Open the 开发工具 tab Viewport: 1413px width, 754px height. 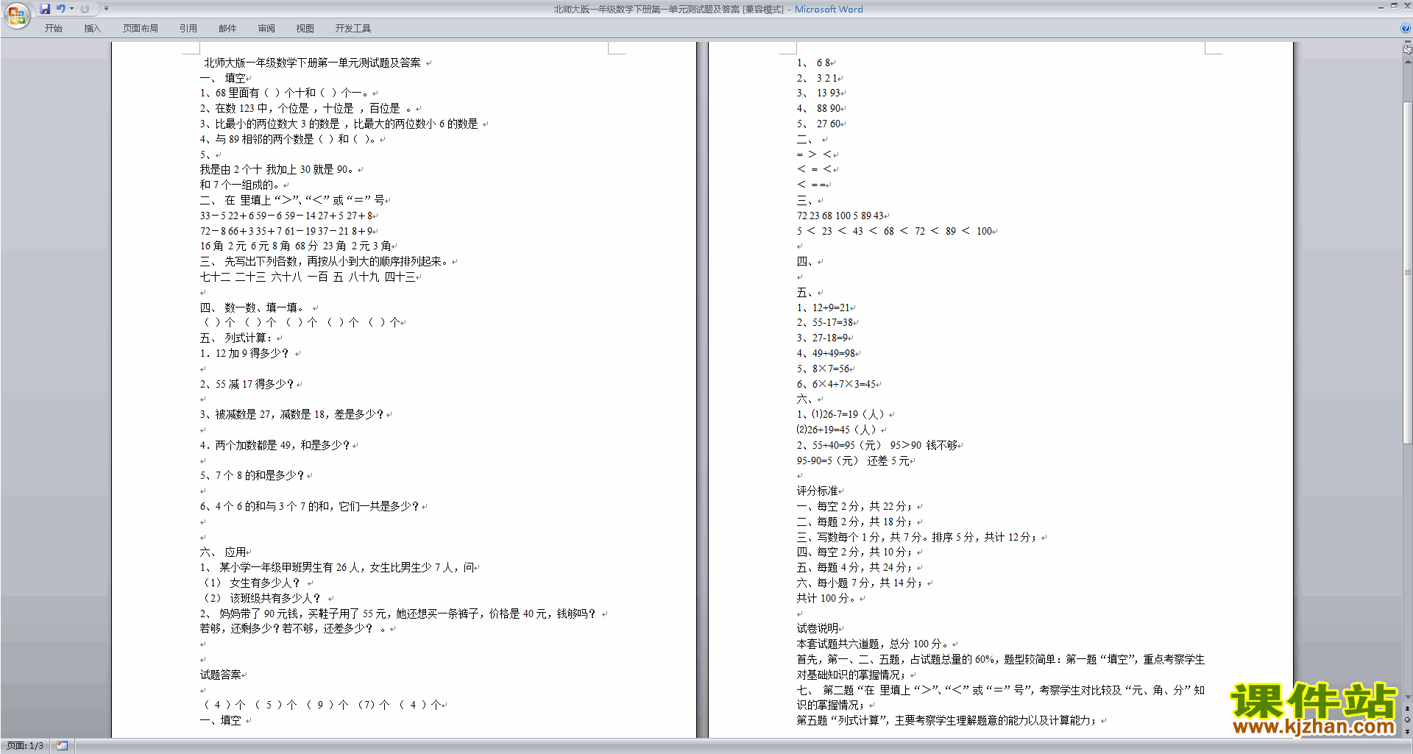pyautogui.click(x=353, y=29)
